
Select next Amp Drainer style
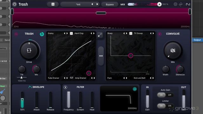[95, 78]
